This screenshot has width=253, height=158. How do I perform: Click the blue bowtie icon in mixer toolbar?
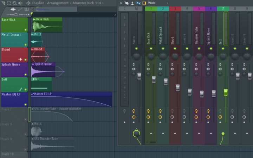(x=138, y=3)
